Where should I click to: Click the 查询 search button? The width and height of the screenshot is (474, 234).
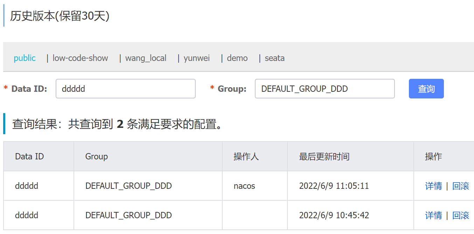point(426,89)
